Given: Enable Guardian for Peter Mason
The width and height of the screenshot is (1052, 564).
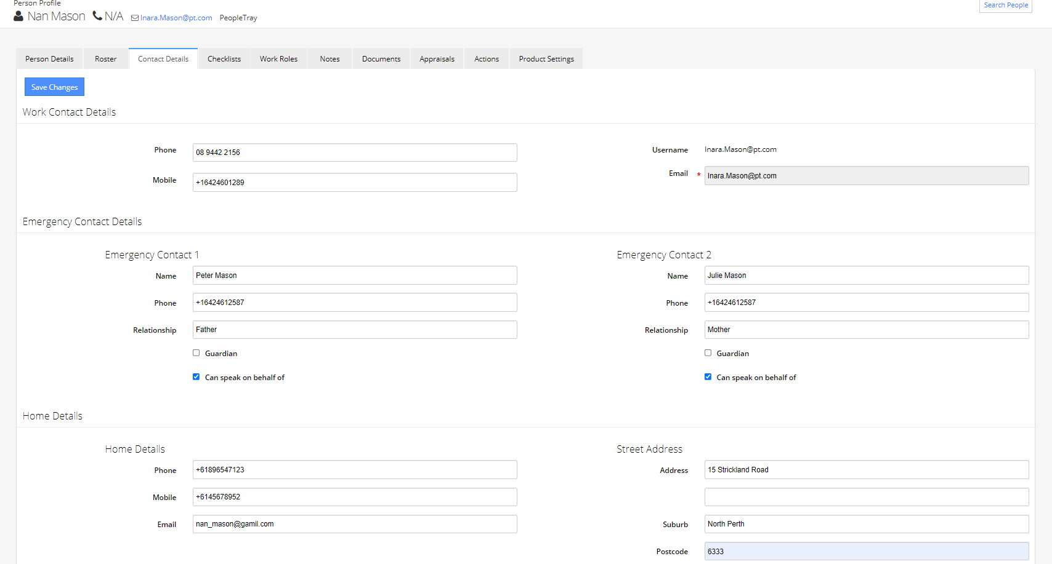Looking at the screenshot, I should click(x=196, y=352).
